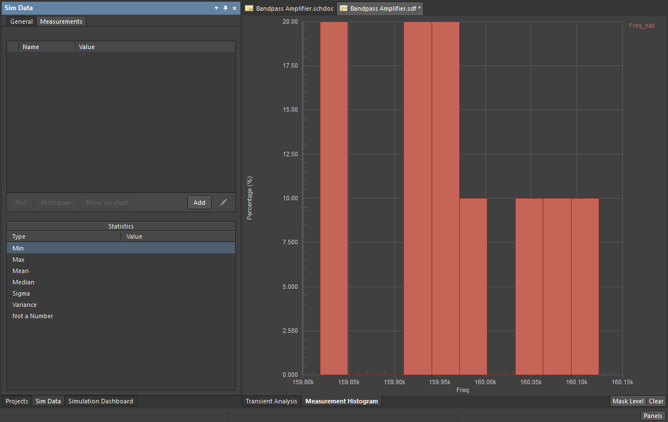668x422 pixels.
Task: Select the Sigma row in Statistics
Action: click(21, 293)
